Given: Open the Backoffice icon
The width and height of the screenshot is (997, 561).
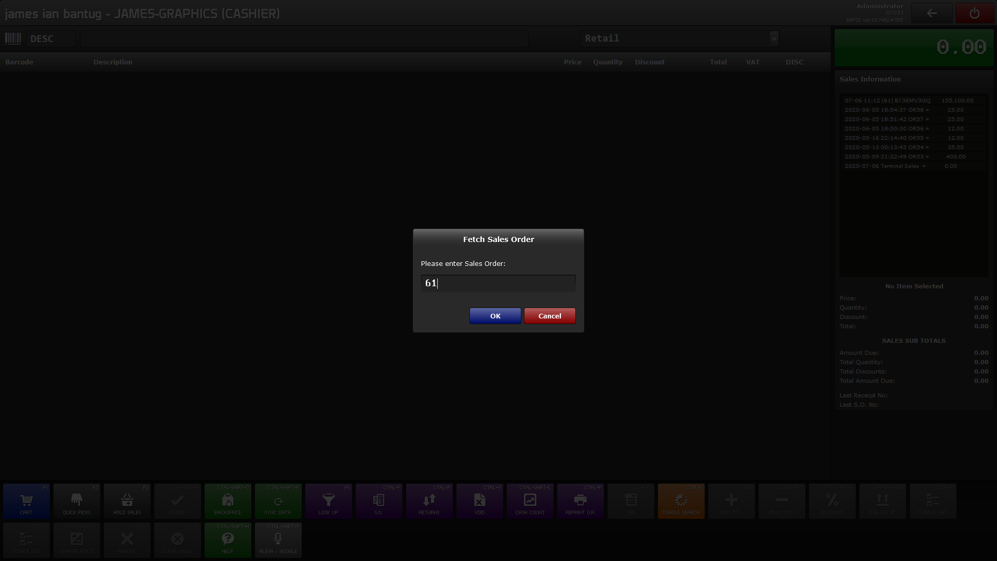Looking at the screenshot, I should [228, 501].
